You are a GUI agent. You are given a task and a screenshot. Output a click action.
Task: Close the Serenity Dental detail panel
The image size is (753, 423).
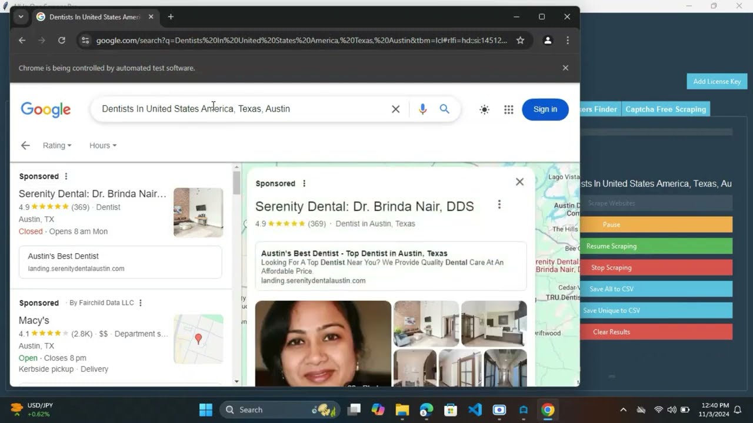pos(519,182)
